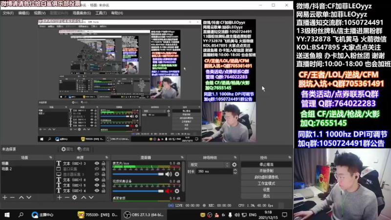Open source 滤镜 filters button

pos(83,149)
